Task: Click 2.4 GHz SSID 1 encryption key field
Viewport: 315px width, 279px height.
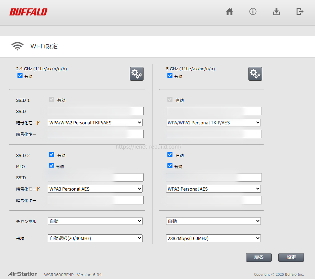Action: coord(95,134)
